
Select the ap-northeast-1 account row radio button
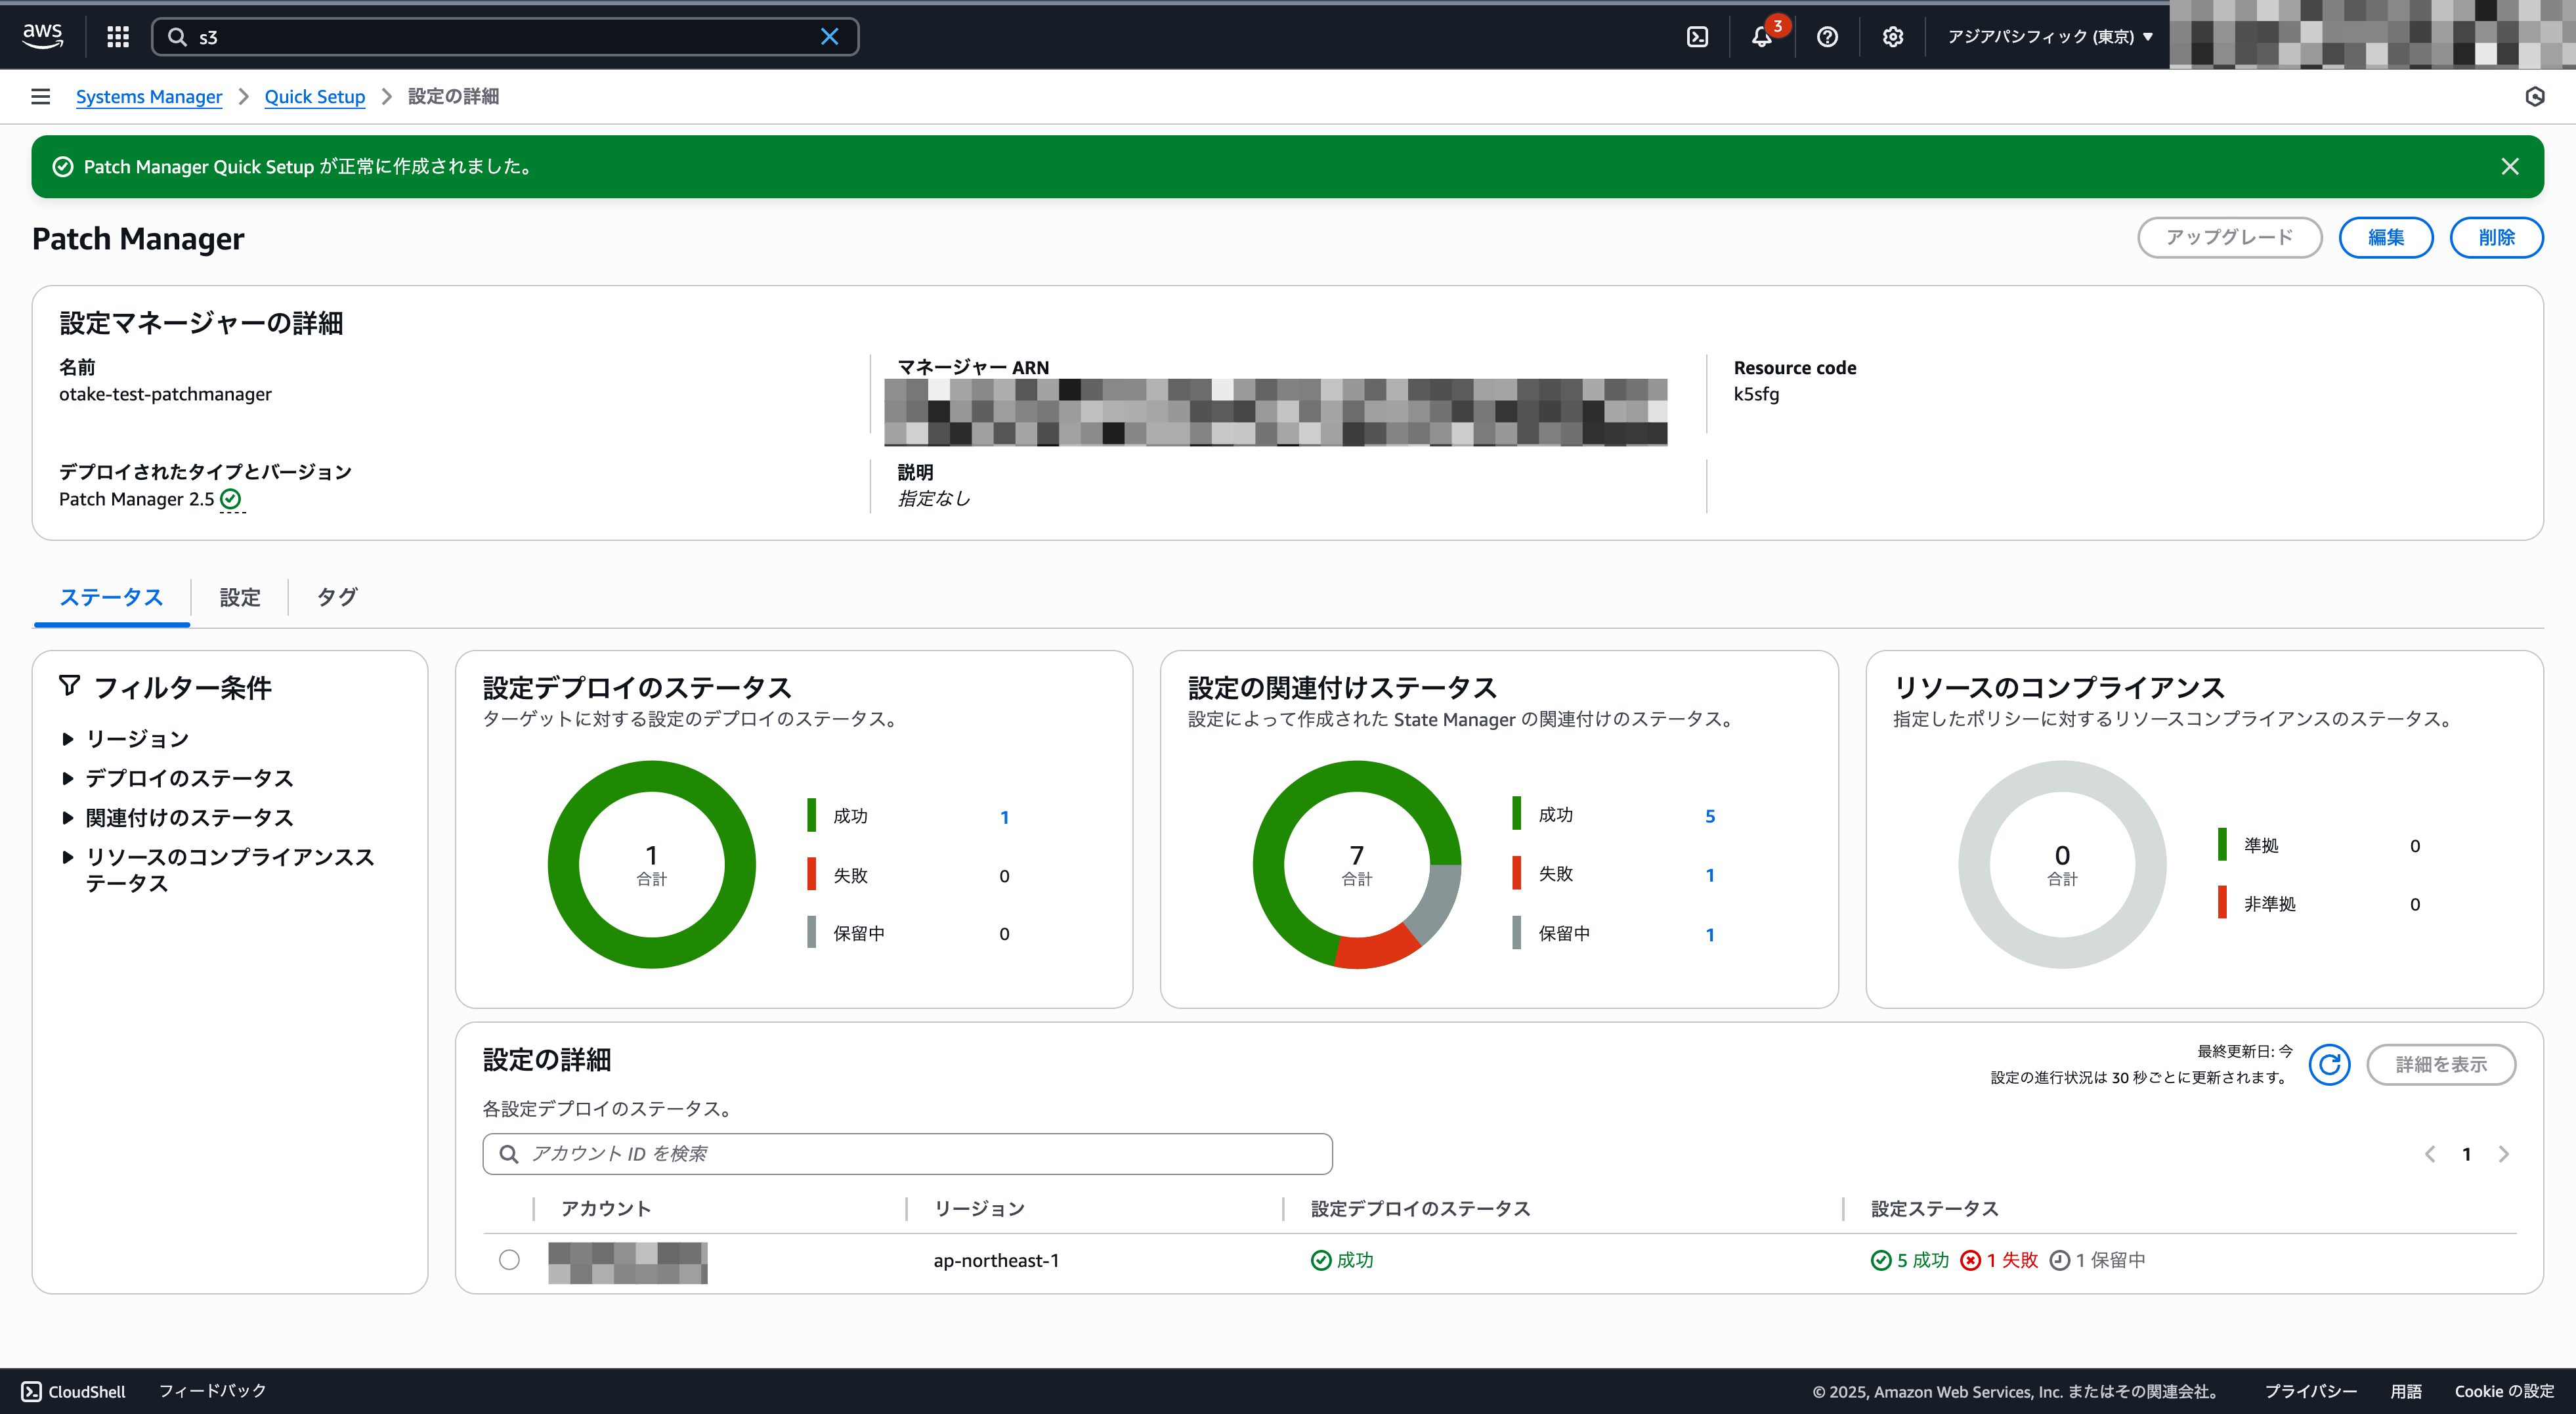point(509,1260)
